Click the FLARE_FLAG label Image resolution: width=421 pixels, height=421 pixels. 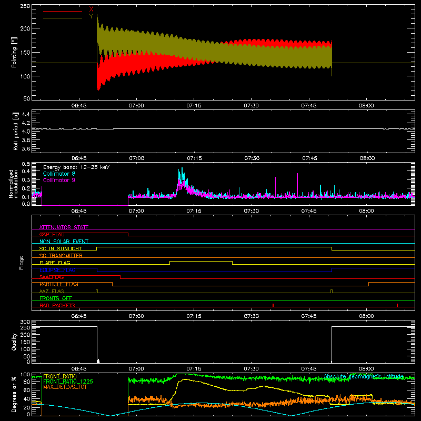tap(55, 263)
